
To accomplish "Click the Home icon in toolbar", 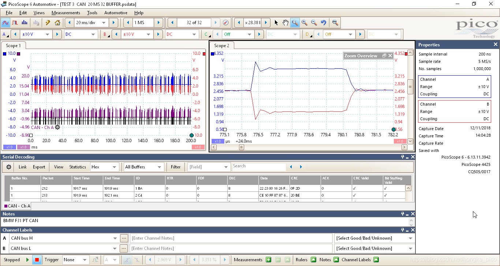I will point(57,23).
